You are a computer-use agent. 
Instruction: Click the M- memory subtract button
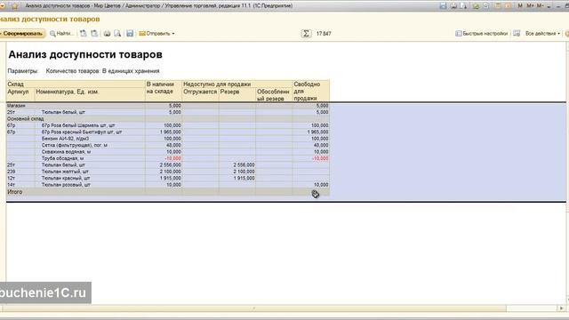tap(540, 6)
